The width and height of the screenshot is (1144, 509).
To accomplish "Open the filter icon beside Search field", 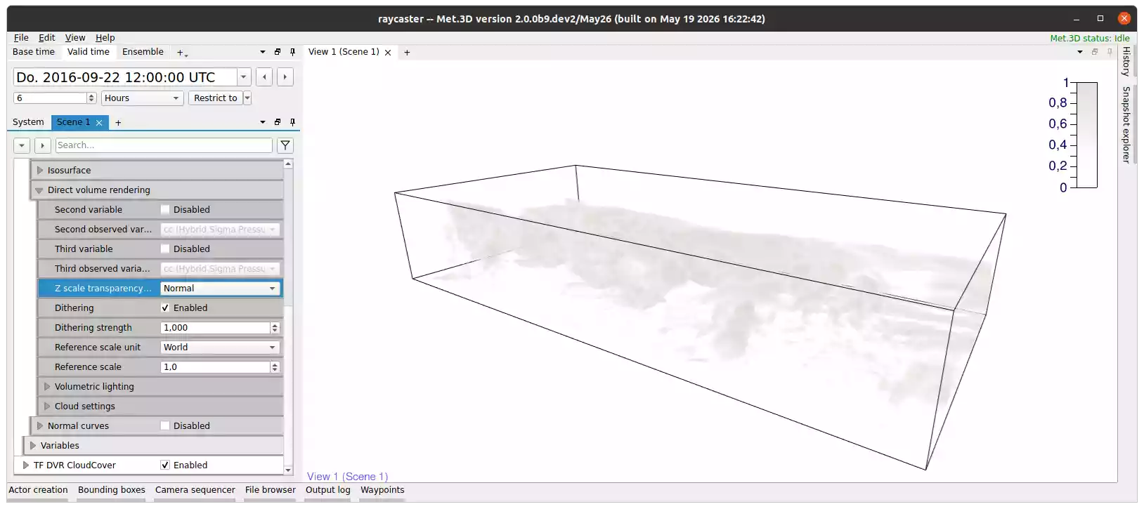I will pos(285,145).
